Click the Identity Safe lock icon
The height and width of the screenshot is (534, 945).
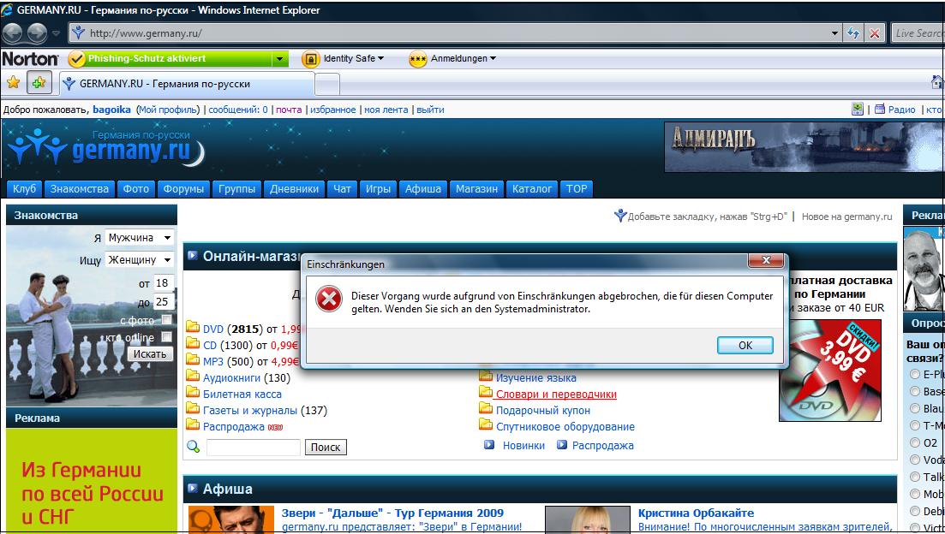310,59
